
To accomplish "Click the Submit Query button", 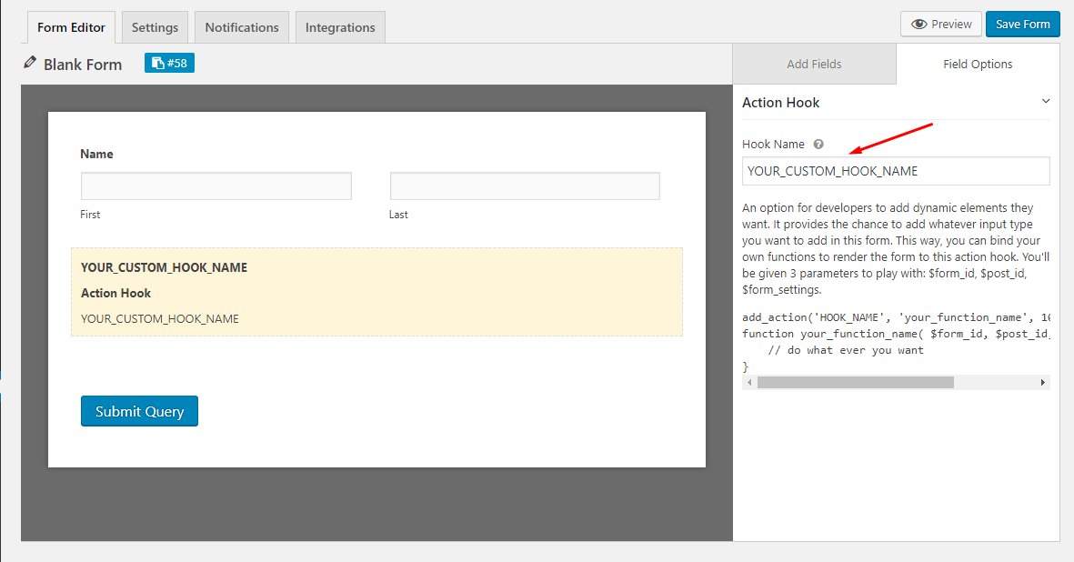I will click(139, 411).
